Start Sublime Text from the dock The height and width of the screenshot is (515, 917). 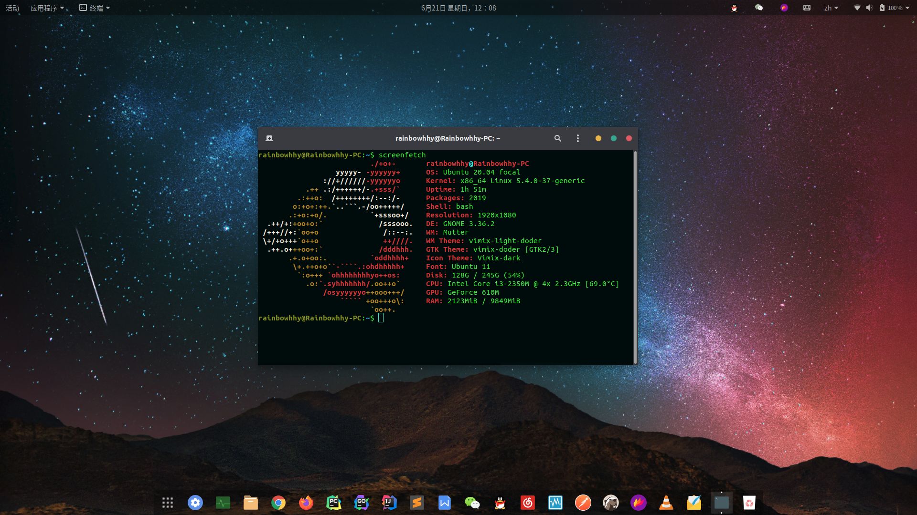click(416, 503)
